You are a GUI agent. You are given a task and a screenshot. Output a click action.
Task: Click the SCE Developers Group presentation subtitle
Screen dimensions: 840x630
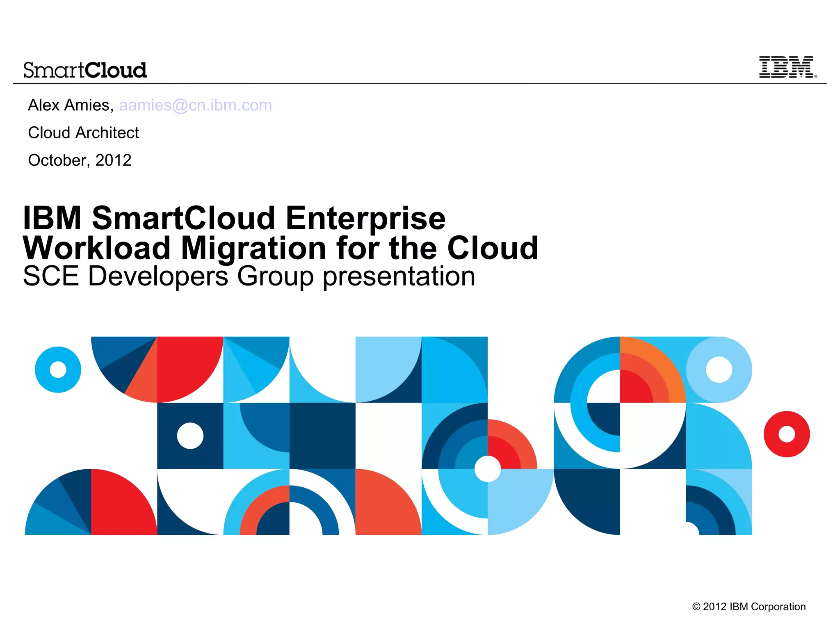[249, 276]
